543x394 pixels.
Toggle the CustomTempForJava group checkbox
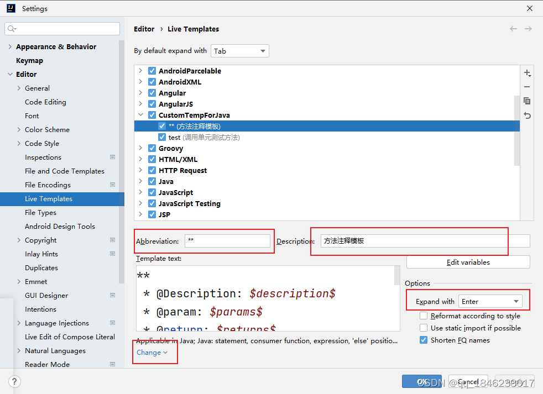point(152,115)
